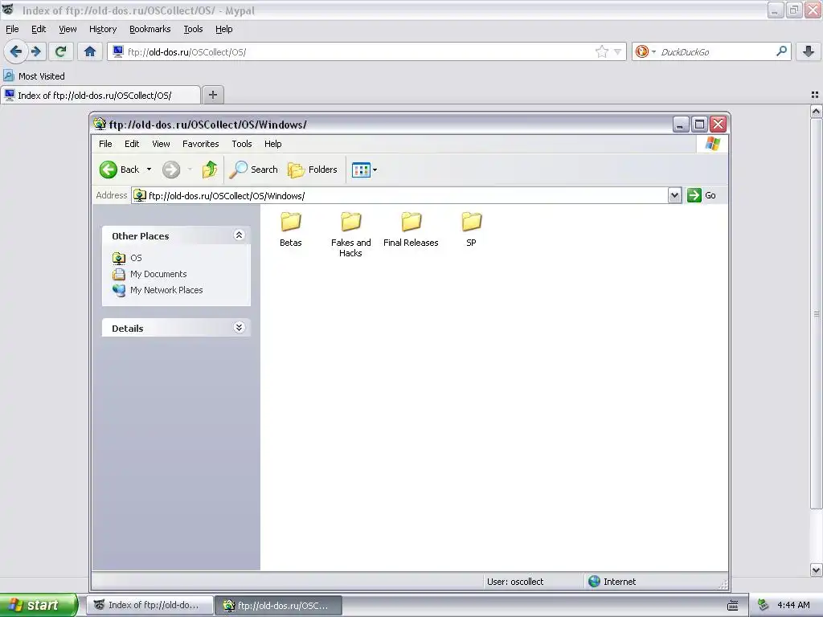Screen dimensions: 823x617
Task: Switch to ftp Explorer taskbar button
Action: [x=279, y=606]
